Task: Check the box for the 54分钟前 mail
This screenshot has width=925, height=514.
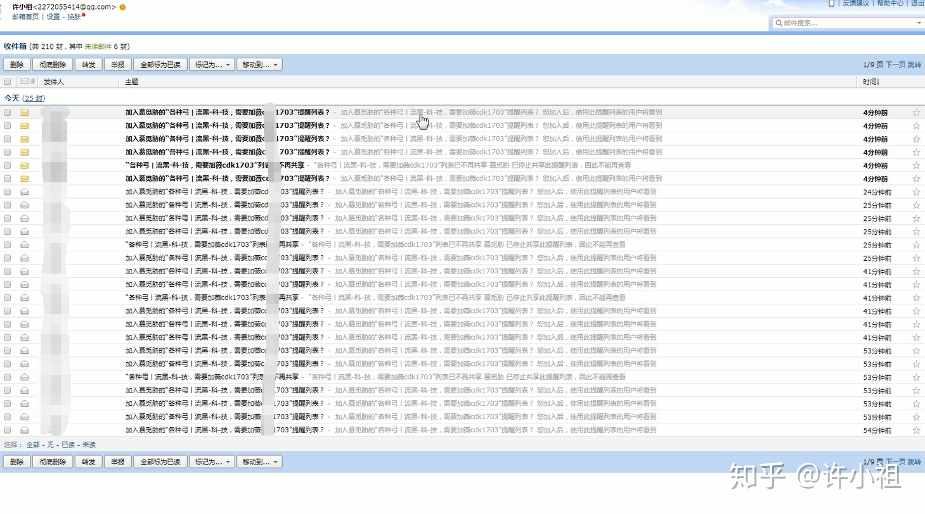Action: 8,430
